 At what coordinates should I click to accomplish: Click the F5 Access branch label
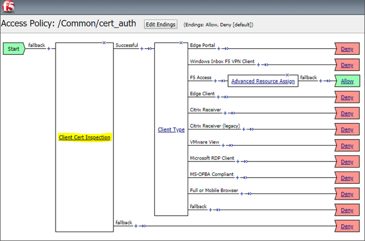coord(200,77)
